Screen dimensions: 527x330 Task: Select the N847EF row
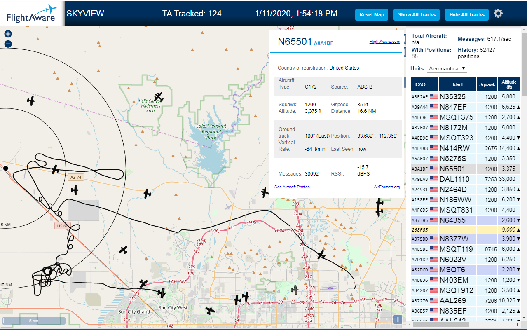point(466,107)
